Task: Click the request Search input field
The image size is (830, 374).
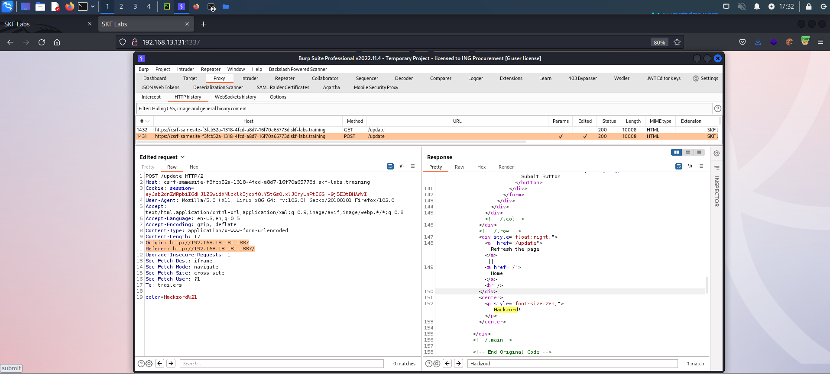Action: click(282, 364)
